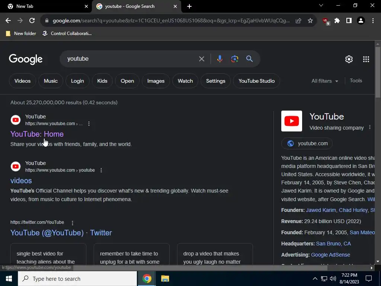Filter results by Videos
The height and width of the screenshot is (286, 381).
pos(22,81)
